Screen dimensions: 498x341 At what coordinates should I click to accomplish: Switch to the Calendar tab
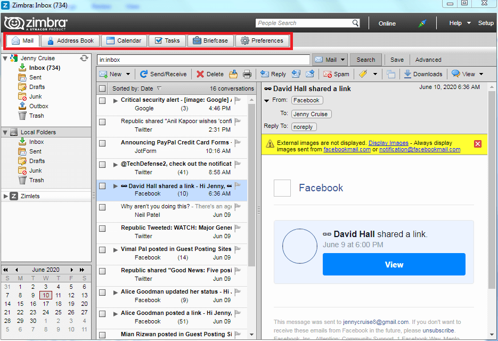point(124,40)
